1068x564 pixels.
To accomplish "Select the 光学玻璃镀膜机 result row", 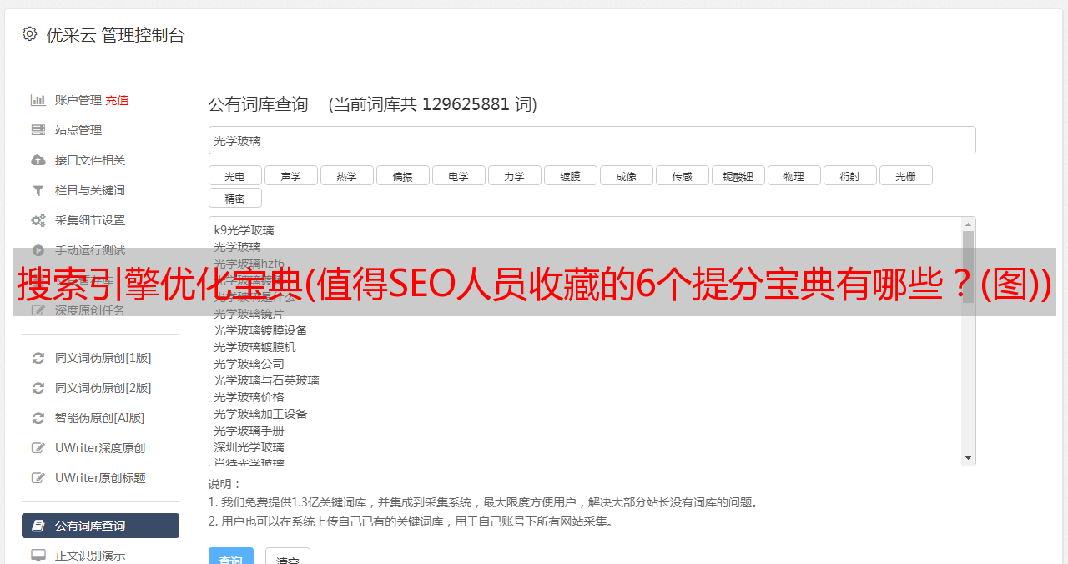I will [254, 347].
